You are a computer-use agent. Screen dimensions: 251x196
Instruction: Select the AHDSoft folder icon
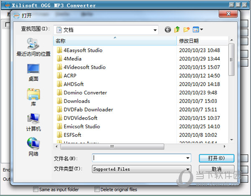pyautogui.click(x=59, y=84)
